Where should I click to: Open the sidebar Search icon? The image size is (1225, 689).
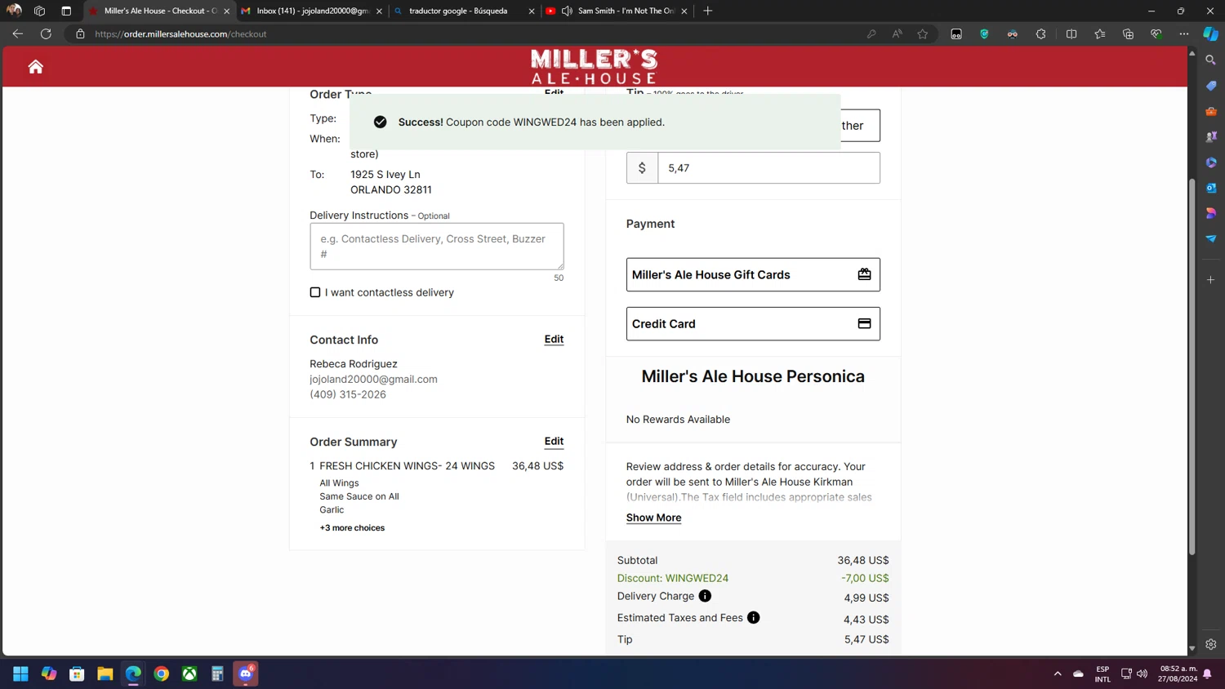point(1211,60)
